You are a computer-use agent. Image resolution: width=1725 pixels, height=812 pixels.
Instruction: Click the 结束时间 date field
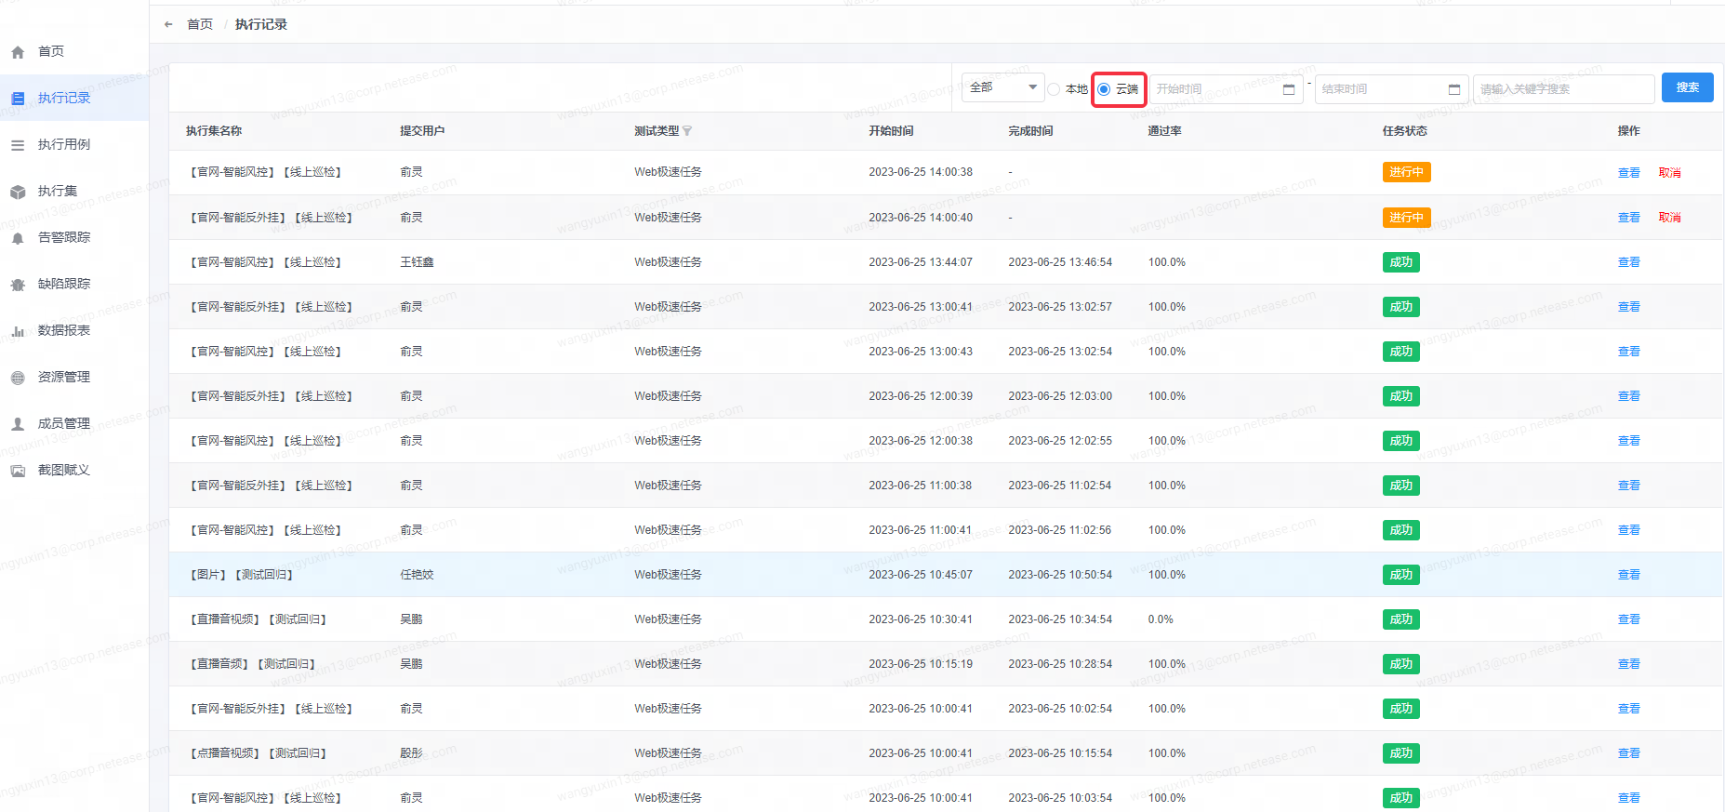[1391, 89]
